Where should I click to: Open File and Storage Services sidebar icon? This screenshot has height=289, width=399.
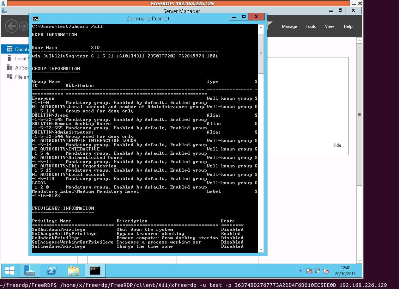click(x=10, y=76)
